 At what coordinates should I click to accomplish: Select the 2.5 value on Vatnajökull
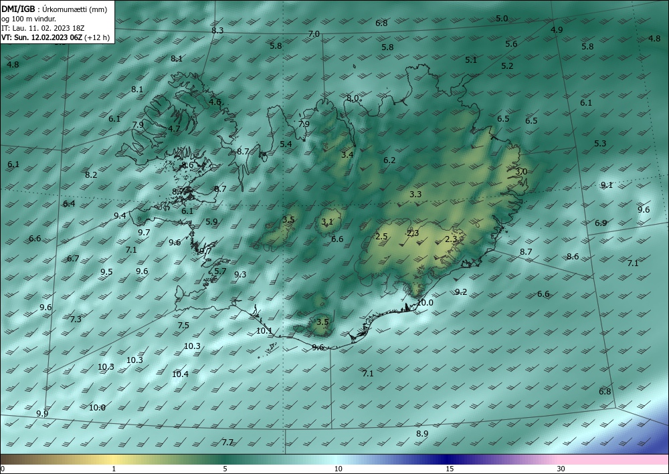point(381,237)
